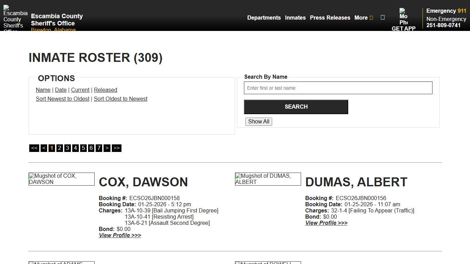Click the mugshot thumbnail of COX, DAWSON
The height and width of the screenshot is (264, 470).
coord(61,179)
